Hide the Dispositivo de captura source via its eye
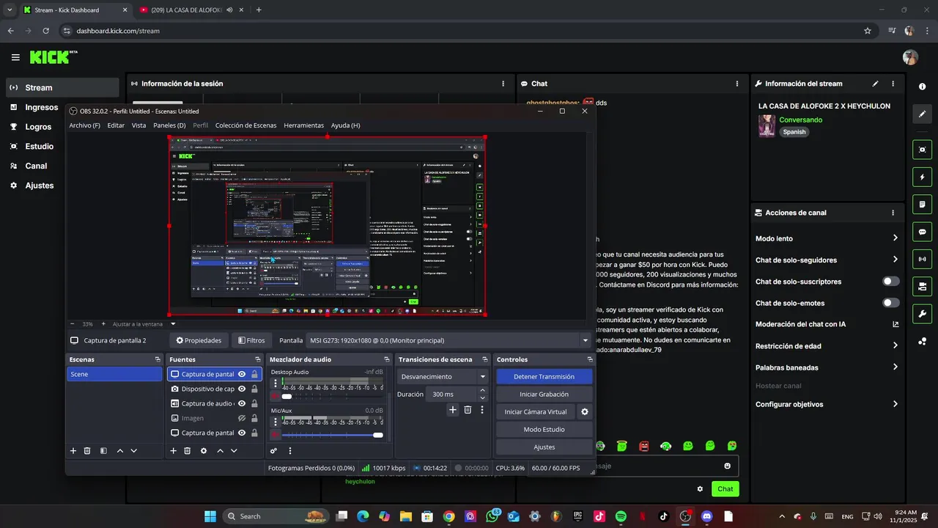This screenshot has height=528, width=938. point(242,389)
